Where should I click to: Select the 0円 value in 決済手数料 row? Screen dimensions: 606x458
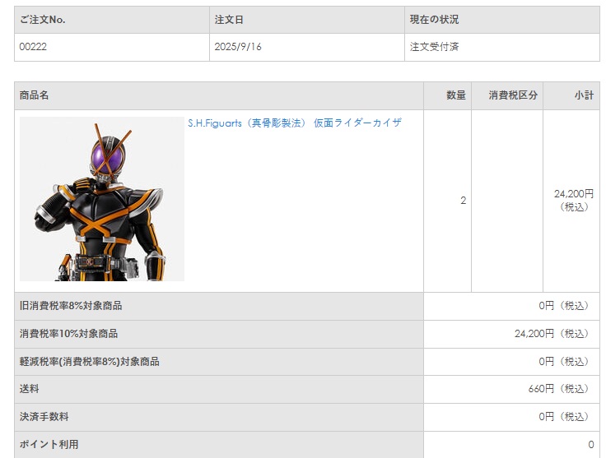click(x=566, y=417)
